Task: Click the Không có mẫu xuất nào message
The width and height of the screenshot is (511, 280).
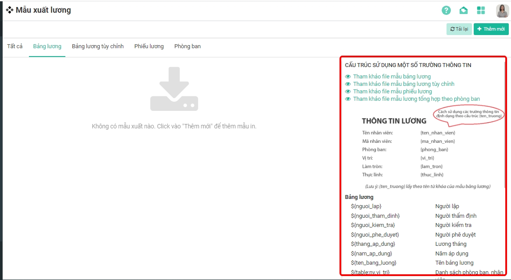Action: click(174, 126)
